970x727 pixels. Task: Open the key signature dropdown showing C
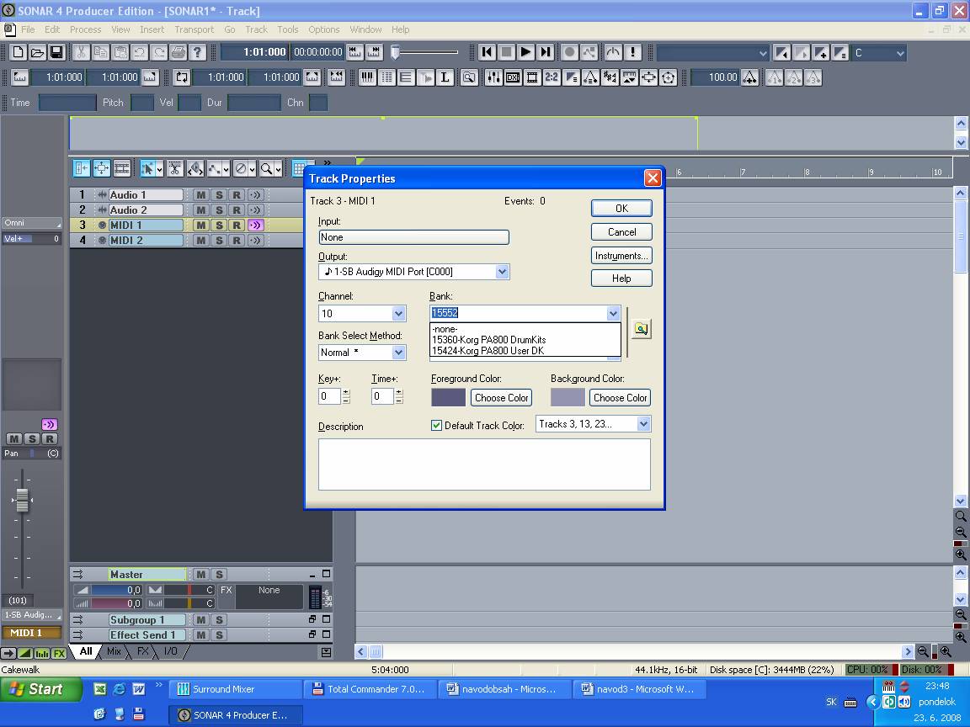click(x=899, y=53)
